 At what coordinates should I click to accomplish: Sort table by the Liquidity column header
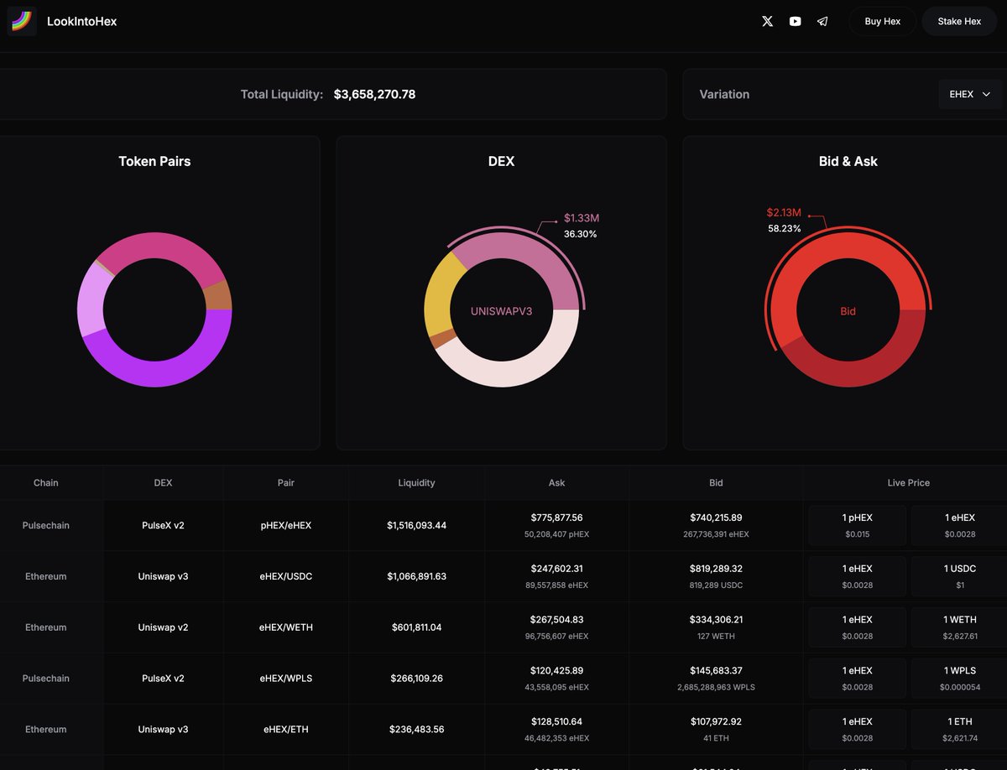coord(417,483)
